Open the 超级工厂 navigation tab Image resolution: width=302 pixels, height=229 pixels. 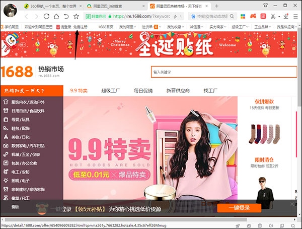click(111, 91)
